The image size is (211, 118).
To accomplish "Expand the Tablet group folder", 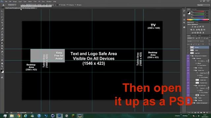I will point(194,98).
